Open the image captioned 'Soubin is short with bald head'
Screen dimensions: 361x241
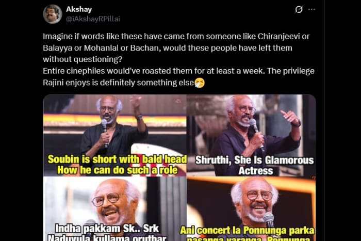[114, 135]
